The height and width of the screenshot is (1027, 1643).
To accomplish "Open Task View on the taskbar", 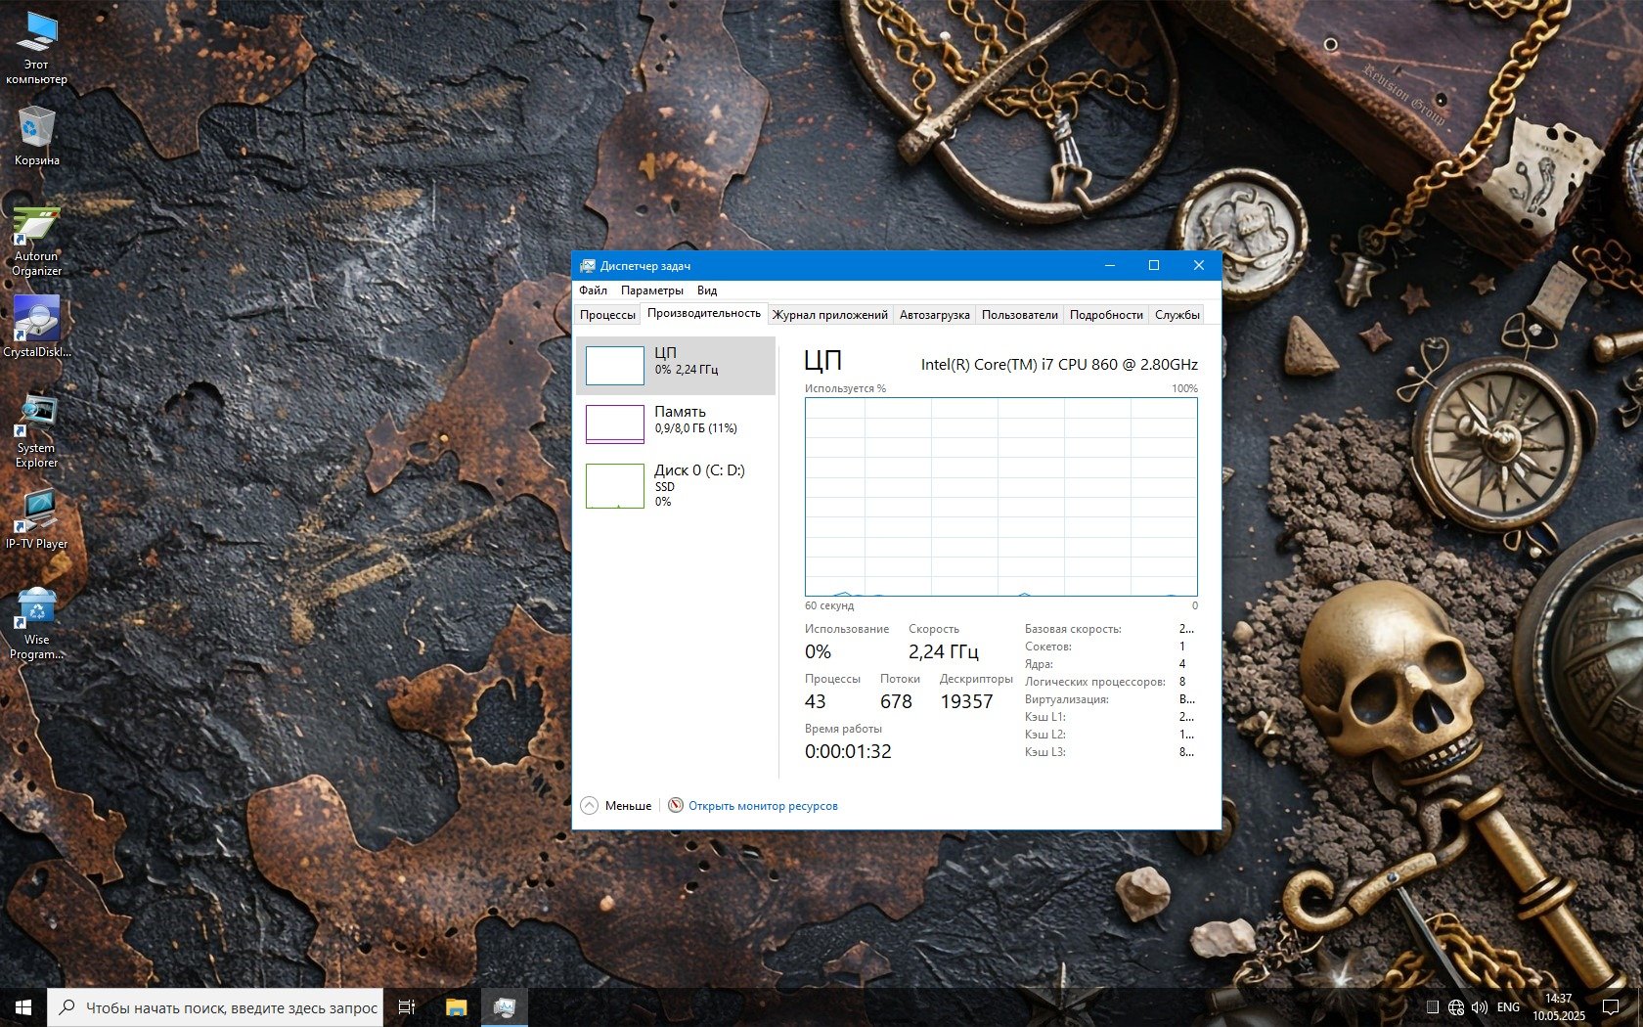I will (407, 1007).
